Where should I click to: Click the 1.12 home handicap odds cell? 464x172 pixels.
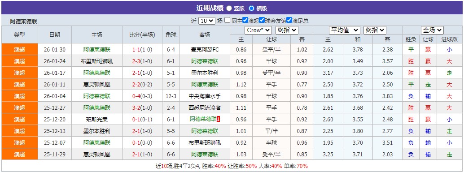(241, 85)
